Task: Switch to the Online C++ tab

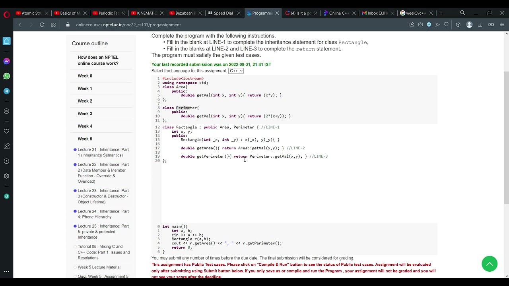Action: pyautogui.click(x=339, y=13)
